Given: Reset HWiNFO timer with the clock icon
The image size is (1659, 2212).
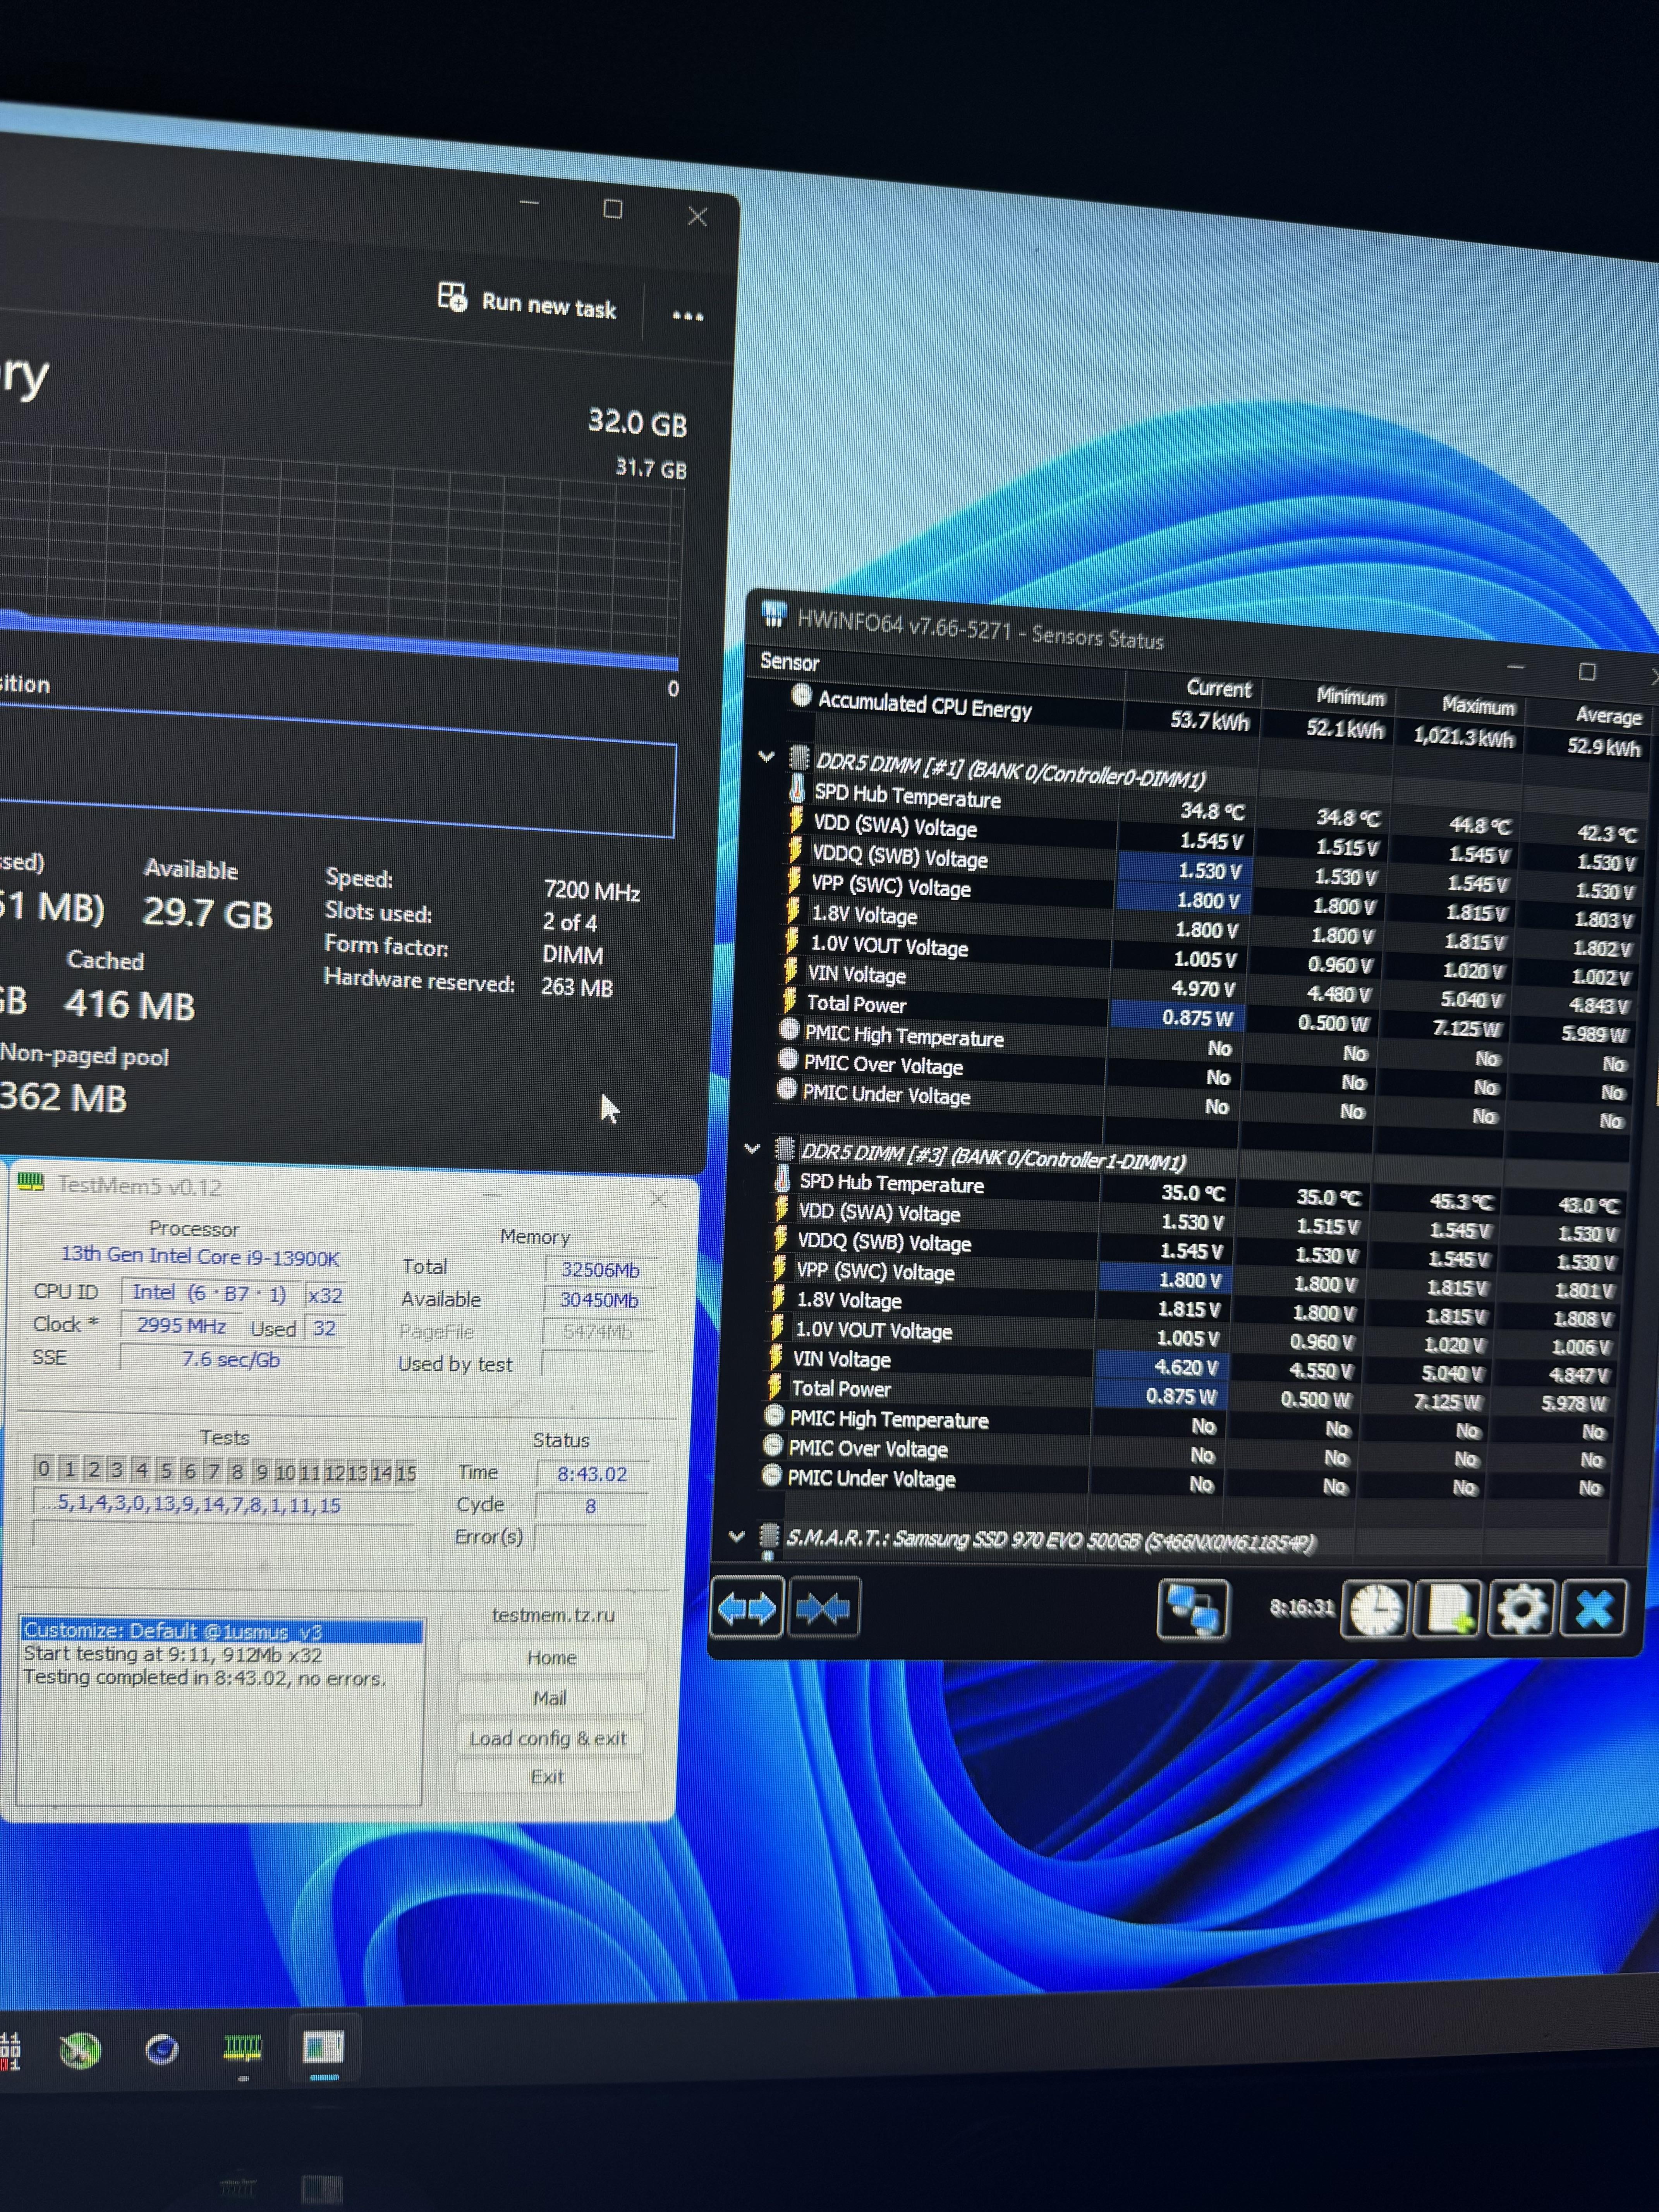Looking at the screenshot, I should (x=1376, y=1610).
